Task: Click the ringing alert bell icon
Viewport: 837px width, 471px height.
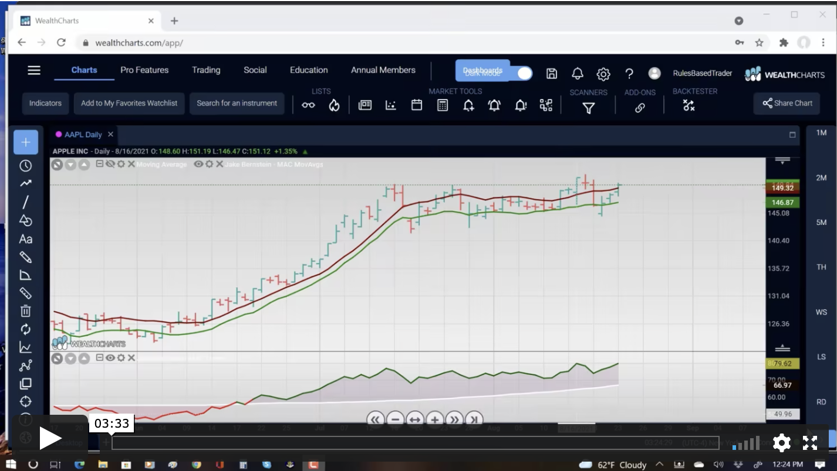Action: pos(494,105)
